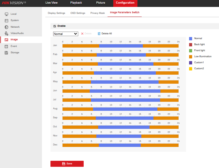
Task: Pick the Back light color swatch
Action: point(191,45)
